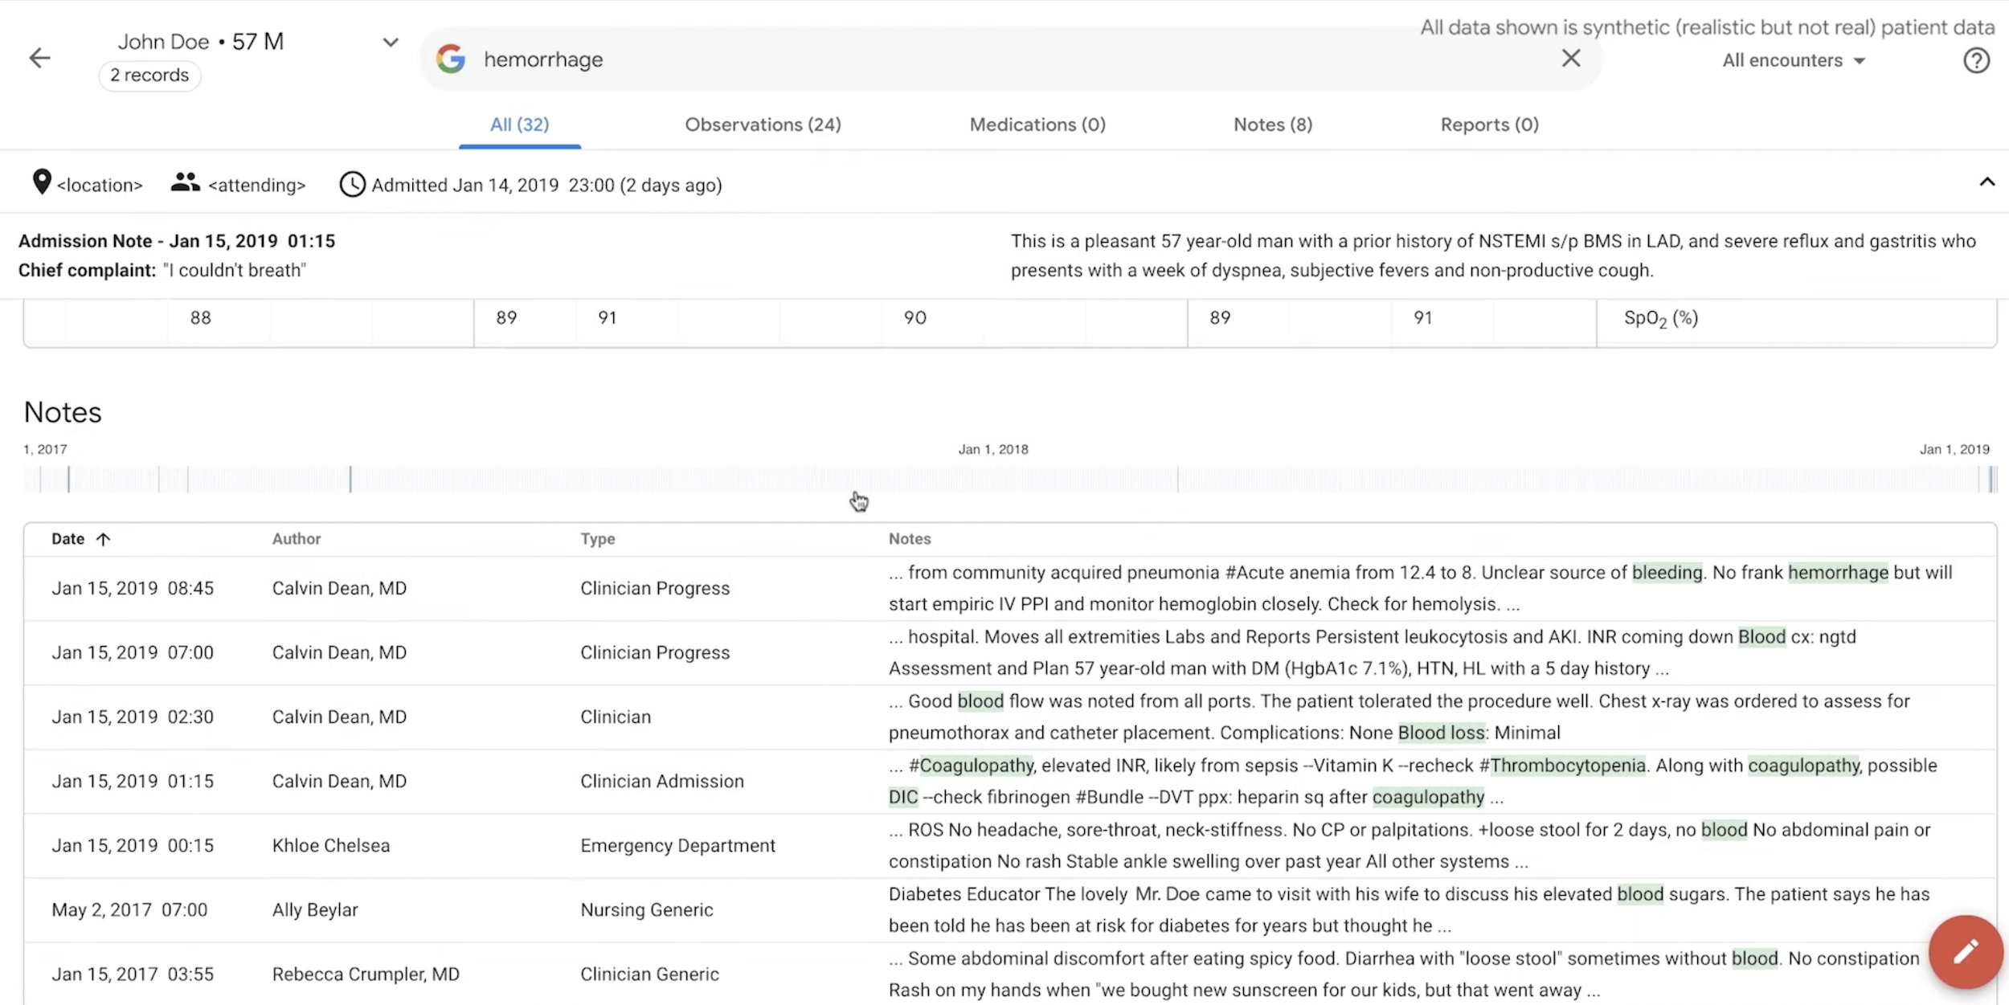Open the help question mark icon

point(1975,60)
